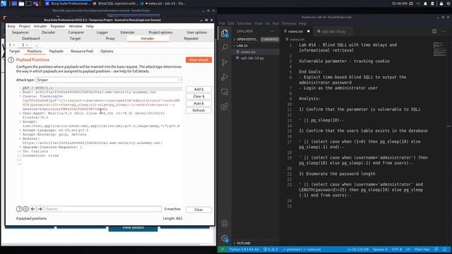Open the system menu icon in taskbar
The image size is (452, 254).
(4, 4)
